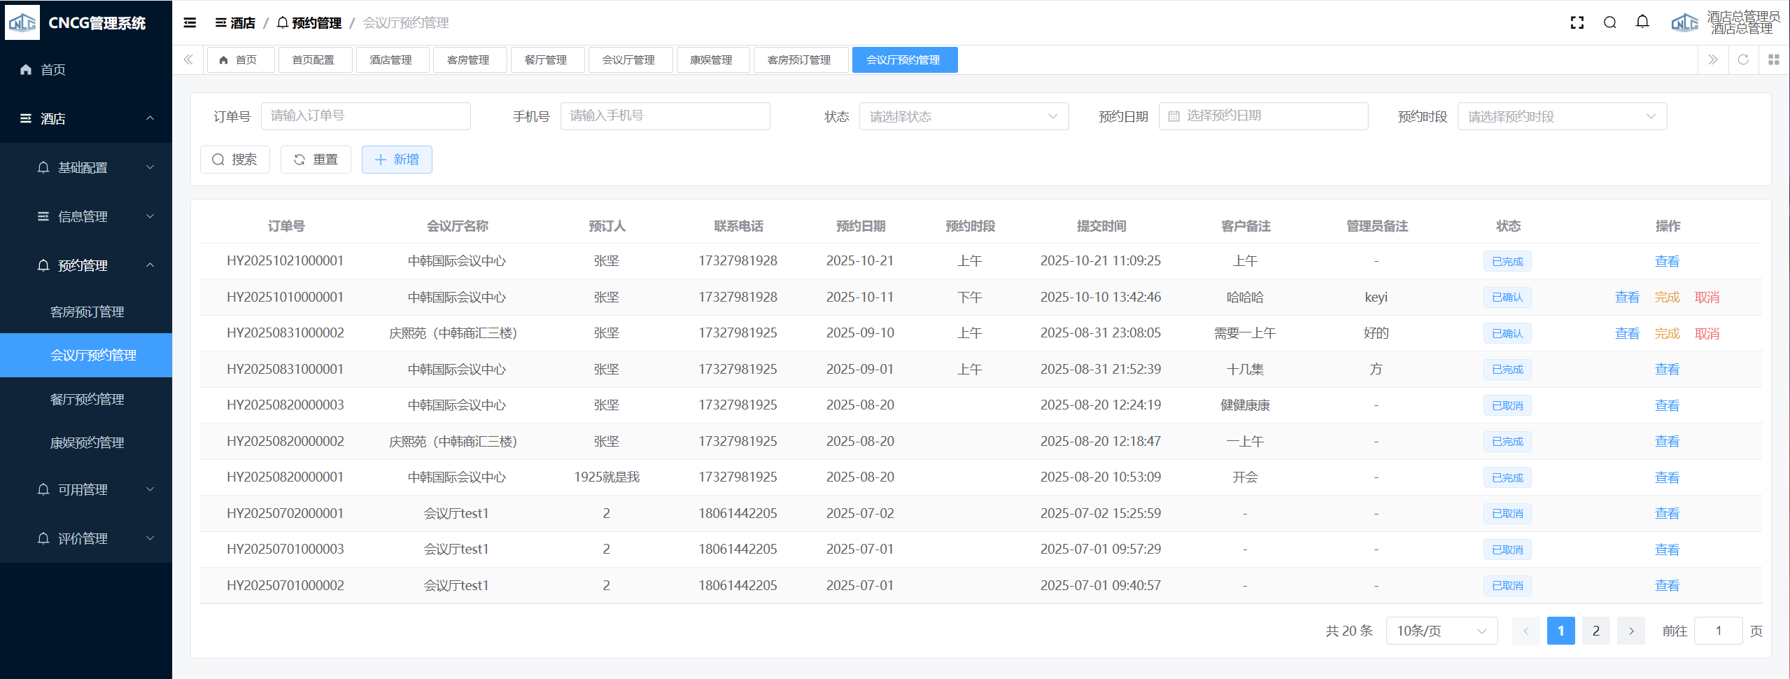Collapse sidebar with hamburger menu icon
The image size is (1790, 679).
190,22
